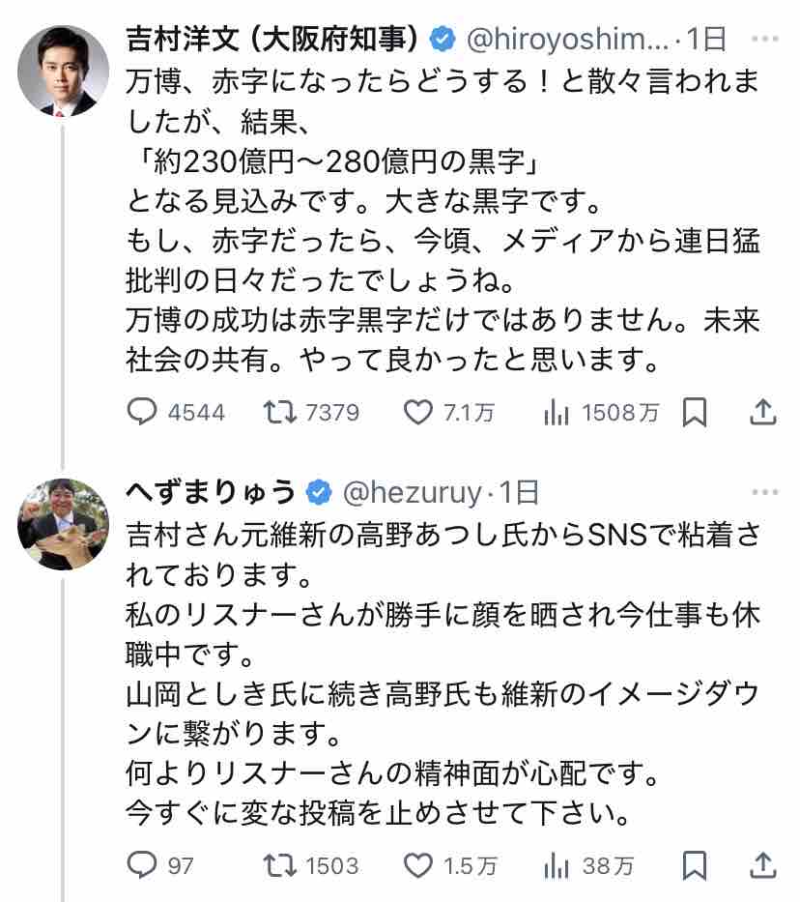The height and width of the screenshot is (902, 800).
Task: Open へずまりゅう profile picture
Action: 63,524
